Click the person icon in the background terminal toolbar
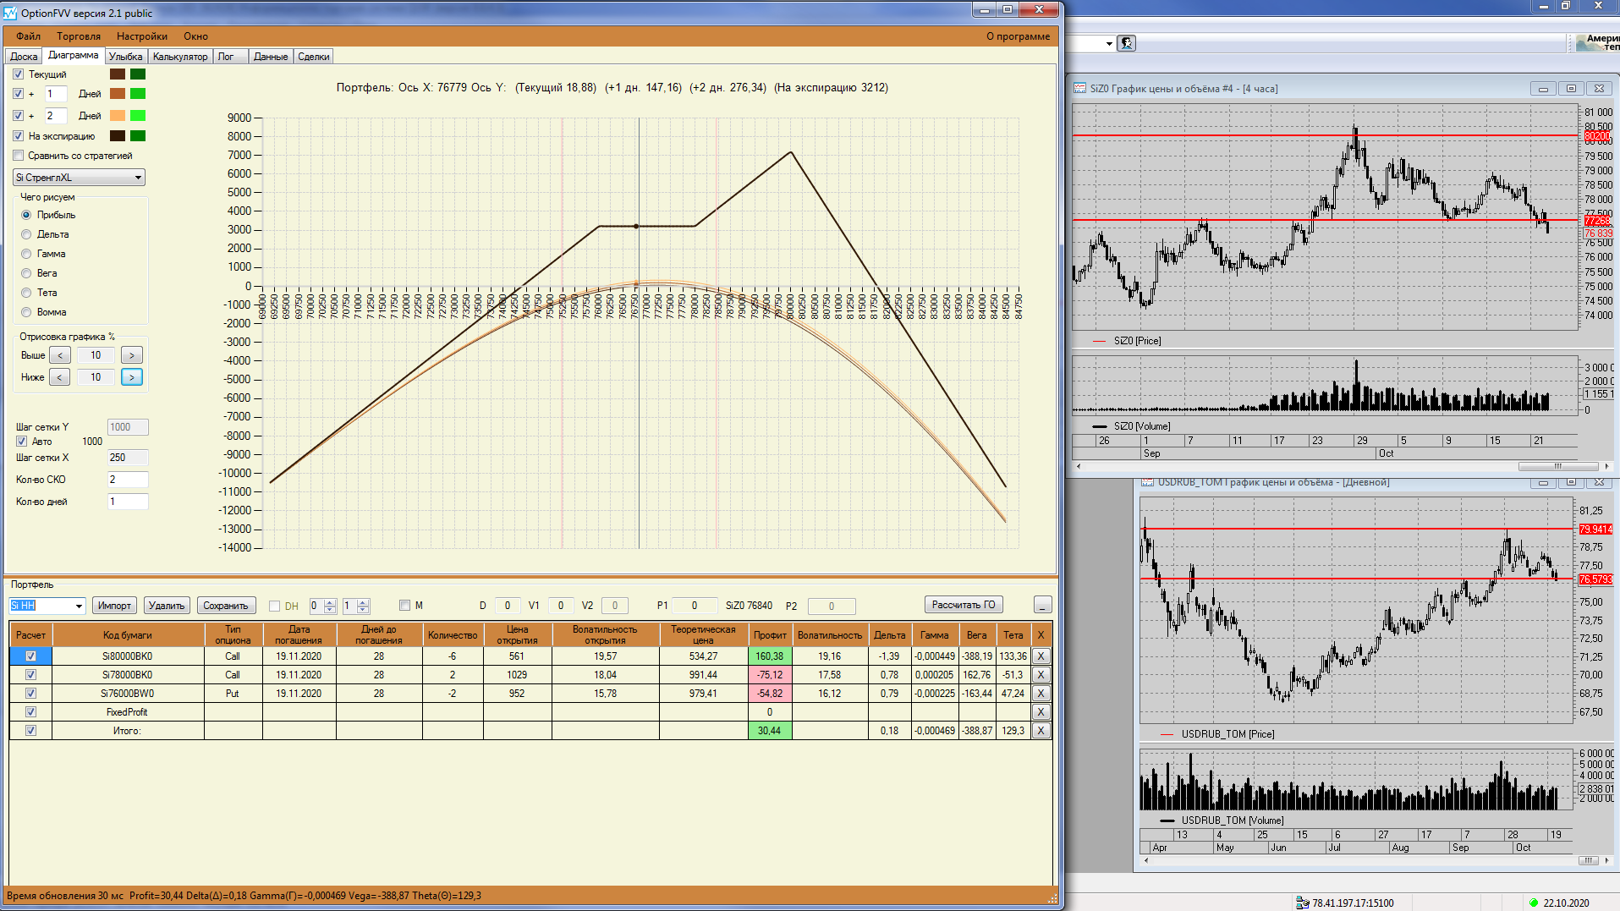The width and height of the screenshot is (1620, 911). click(x=1126, y=43)
